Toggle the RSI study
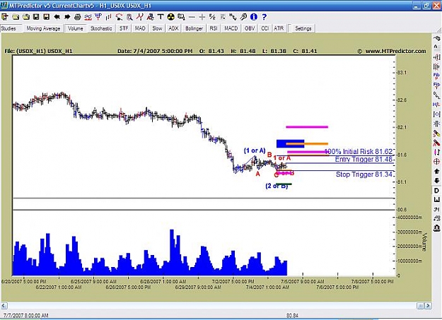The image size is (442, 320). coord(214,28)
